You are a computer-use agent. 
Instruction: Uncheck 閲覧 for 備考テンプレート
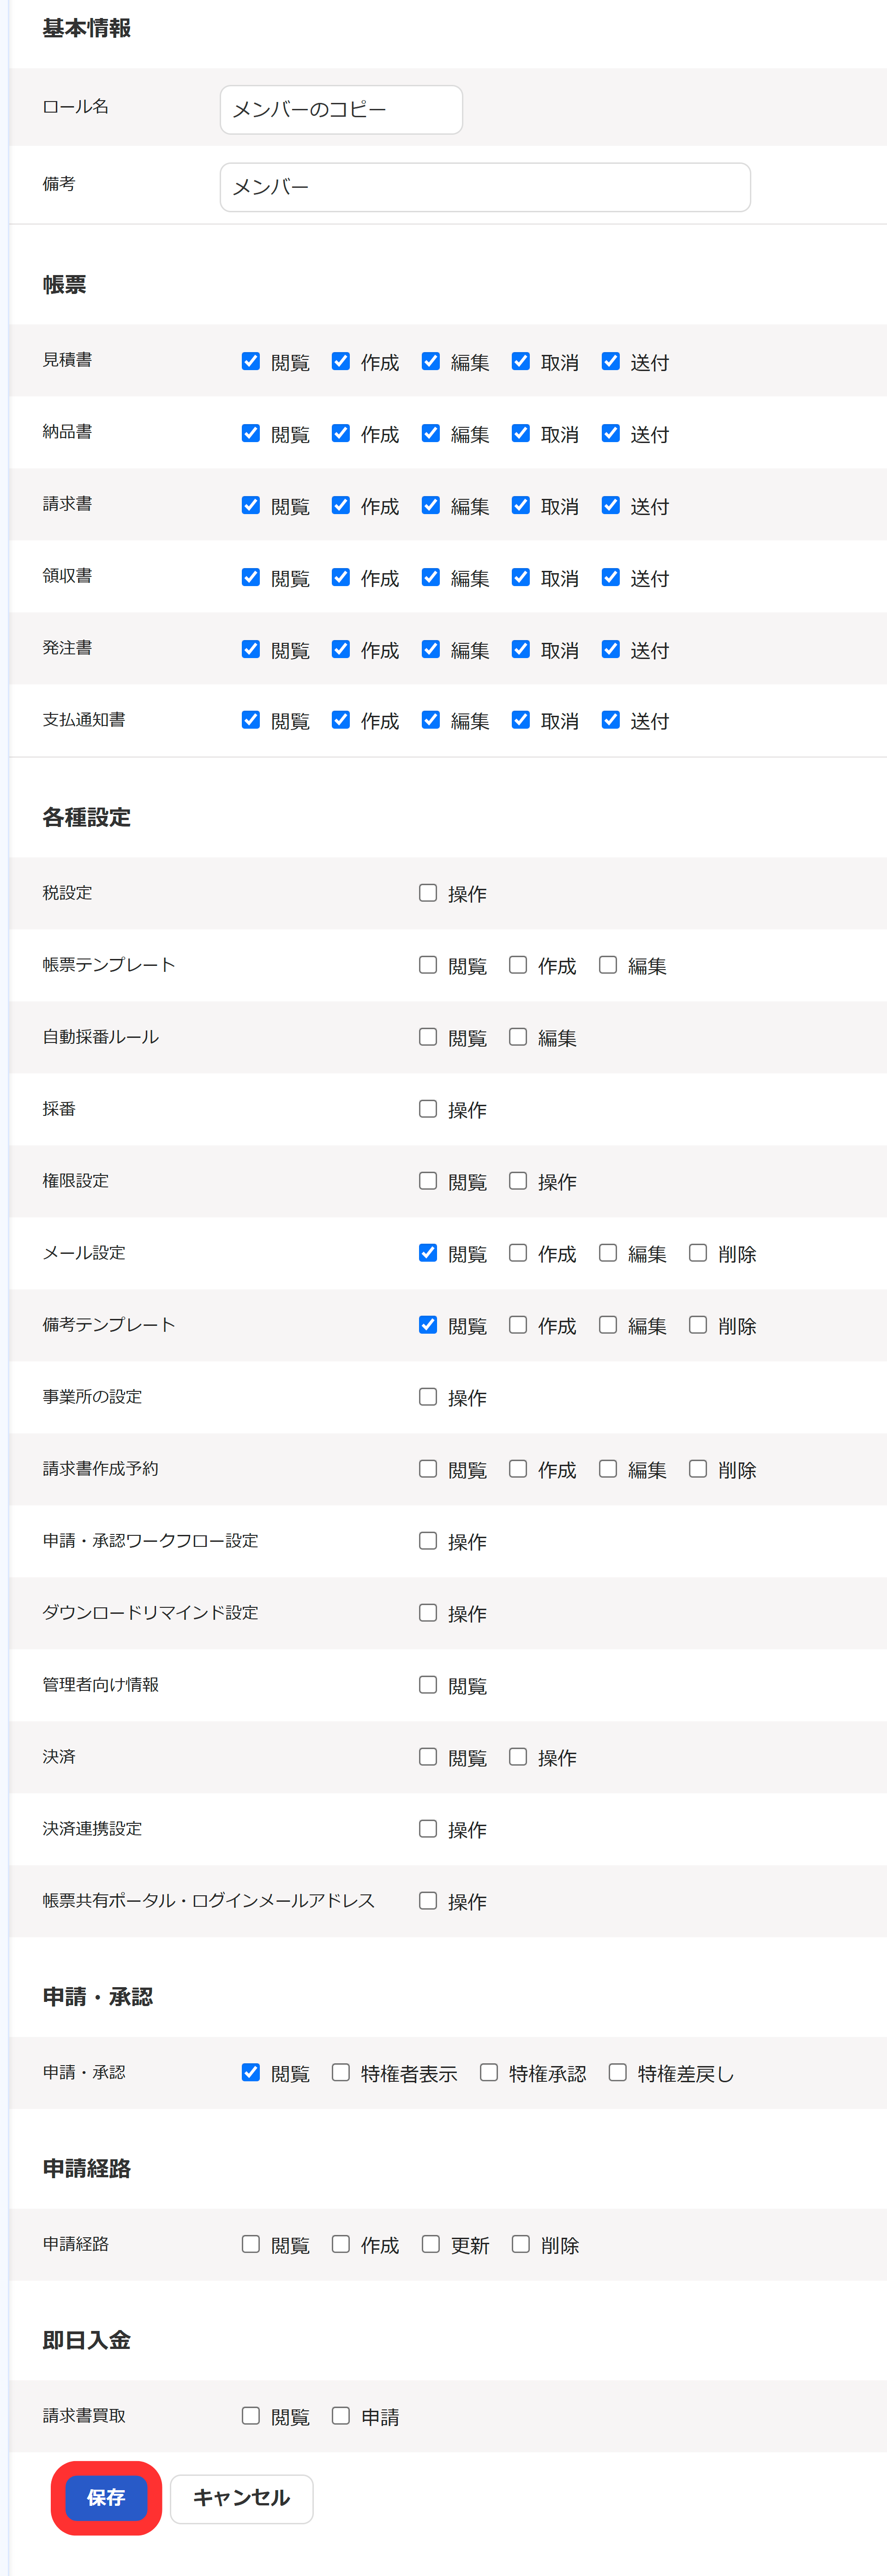pyautogui.click(x=428, y=1325)
